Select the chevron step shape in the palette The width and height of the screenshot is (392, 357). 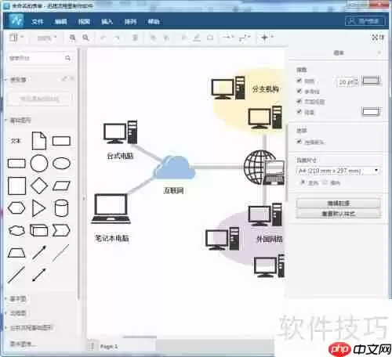61,230
